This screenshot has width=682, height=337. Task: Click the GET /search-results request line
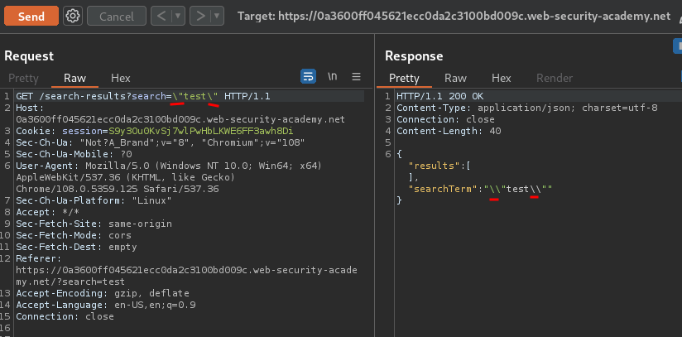[143, 96]
